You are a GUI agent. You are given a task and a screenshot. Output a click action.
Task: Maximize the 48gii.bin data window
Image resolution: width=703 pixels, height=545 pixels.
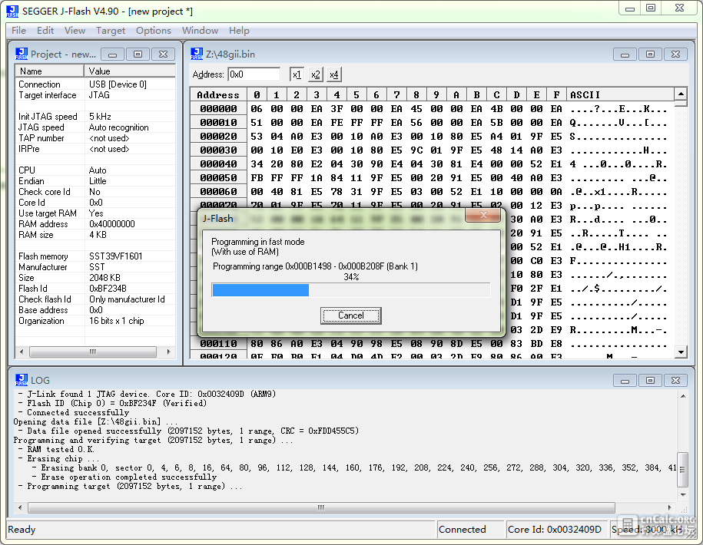pos(651,54)
